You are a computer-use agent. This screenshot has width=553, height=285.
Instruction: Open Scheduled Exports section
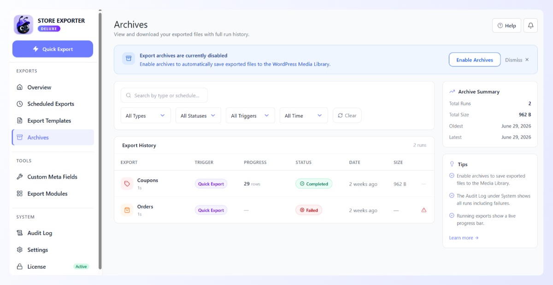(53, 104)
